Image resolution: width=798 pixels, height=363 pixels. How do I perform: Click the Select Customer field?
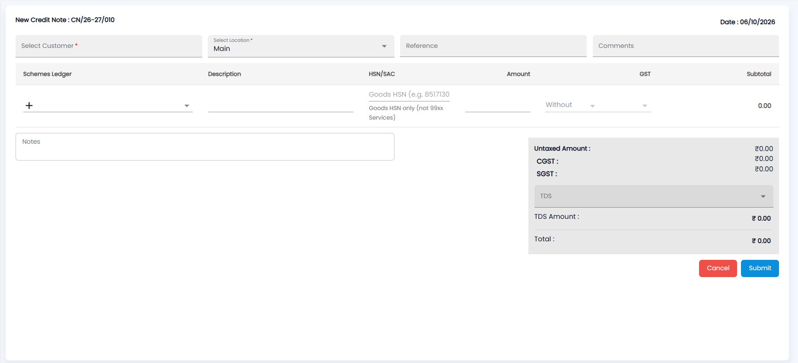[109, 46]
